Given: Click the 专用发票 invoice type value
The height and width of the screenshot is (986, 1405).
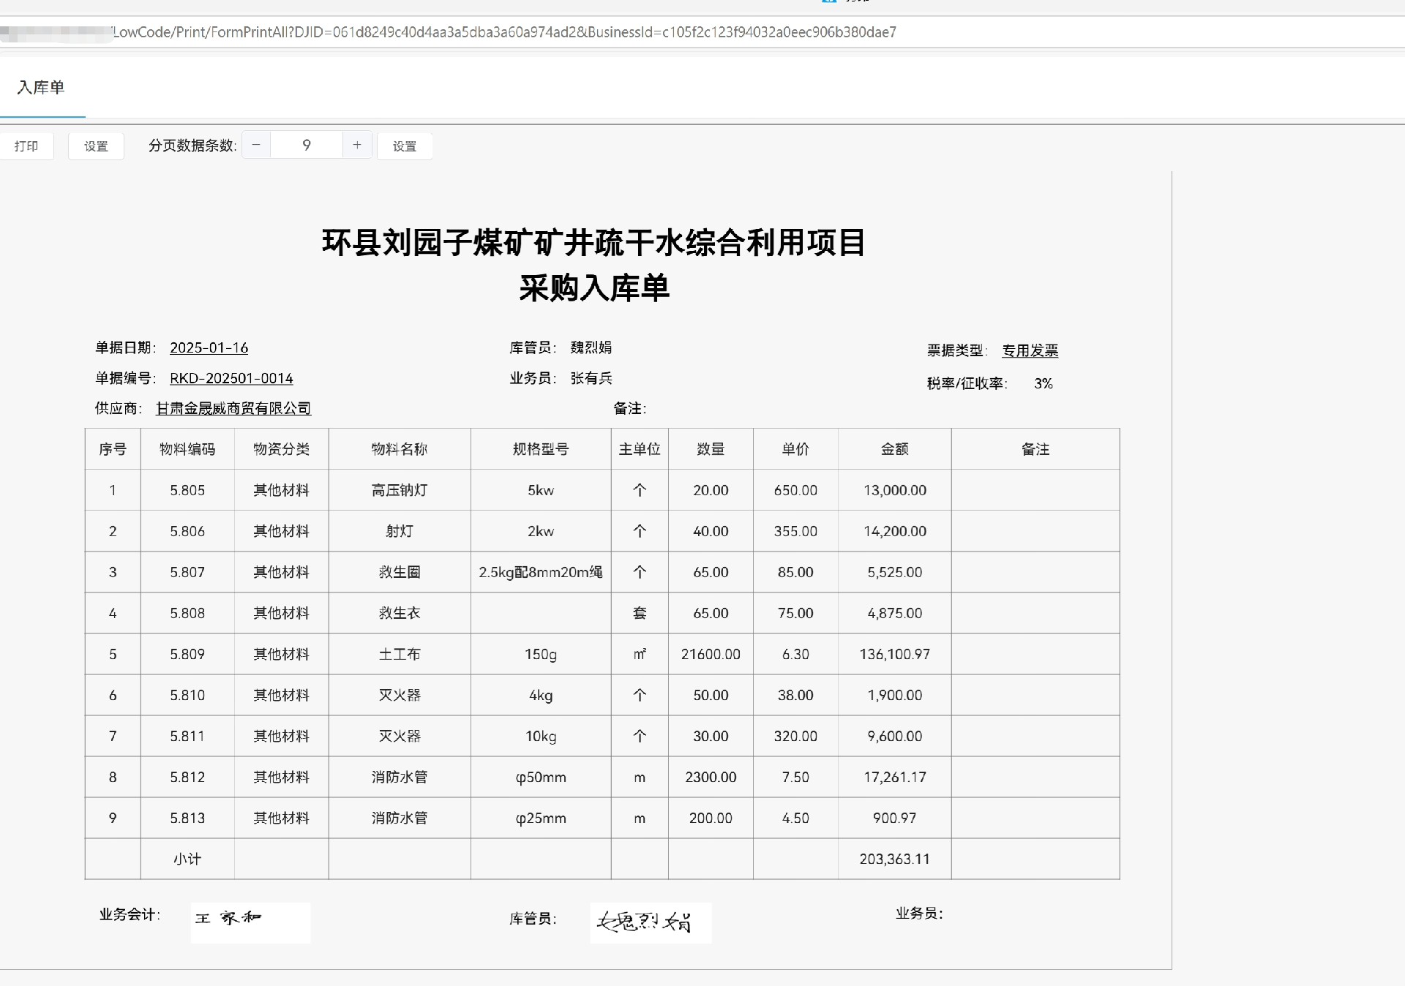Looking at the screenshot, I should tap(1030, 350).
